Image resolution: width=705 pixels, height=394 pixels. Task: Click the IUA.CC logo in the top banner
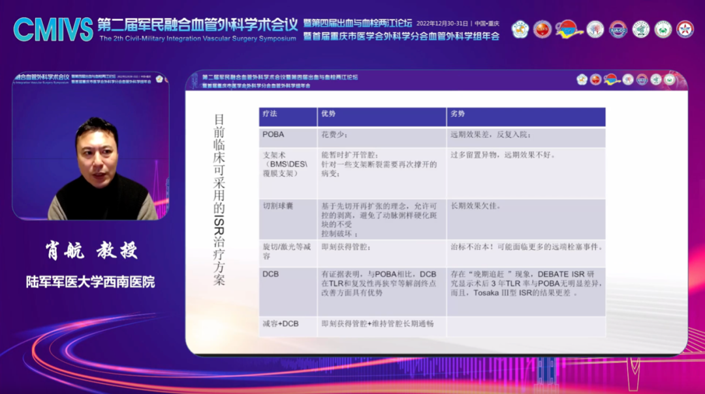pos(618,29)
